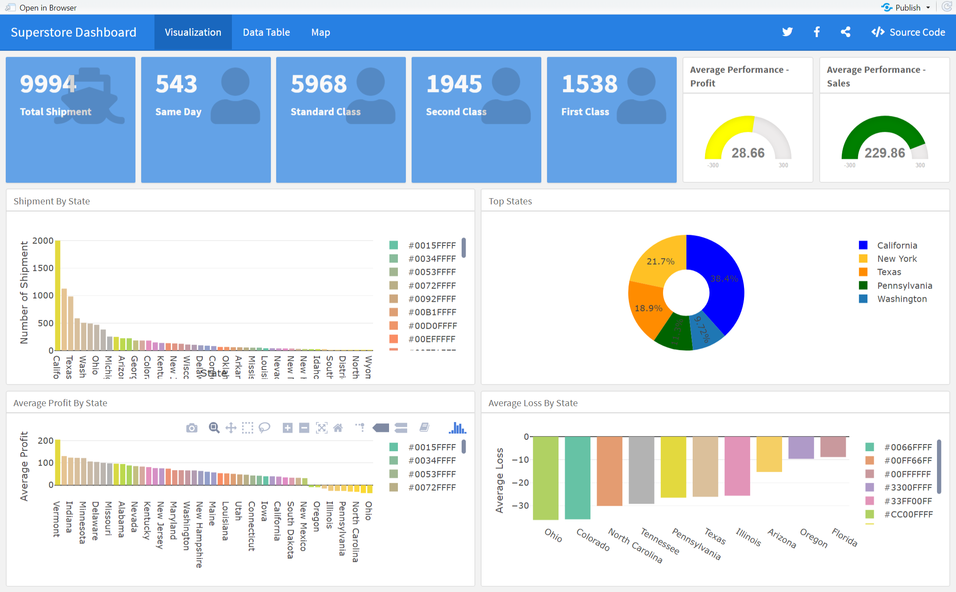Click the Colorado bar in Average Loss chart
The width and height of the screenshot is (956, 592).
point(578,477)
